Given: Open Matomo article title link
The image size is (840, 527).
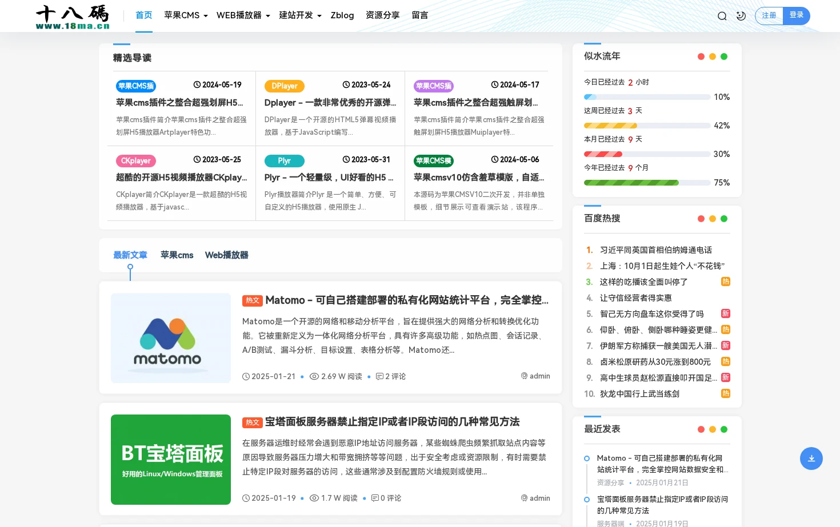Looking at the screenshot, I should [407, 300].
